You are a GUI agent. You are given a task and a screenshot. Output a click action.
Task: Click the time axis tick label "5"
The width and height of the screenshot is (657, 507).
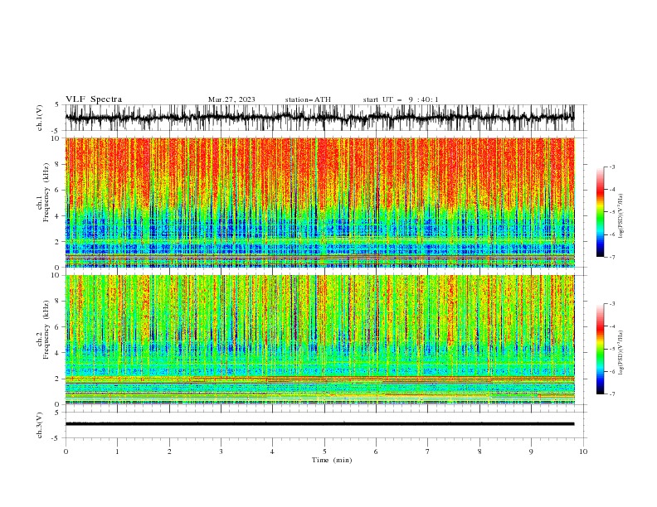click(x=324, y=451)
